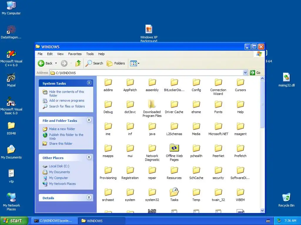Select Microsoft Visual C++ 6.0 desktop shortcut
The width and height of the screenshot is (301, 225).
(11, 58)
